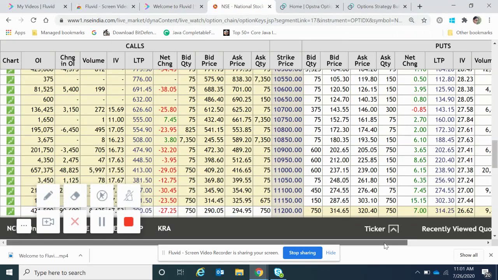This screenshot has height=280, width=498.
Task: Open options for the Welcome to Fluvi mp4 download
Action: [81, 255]
